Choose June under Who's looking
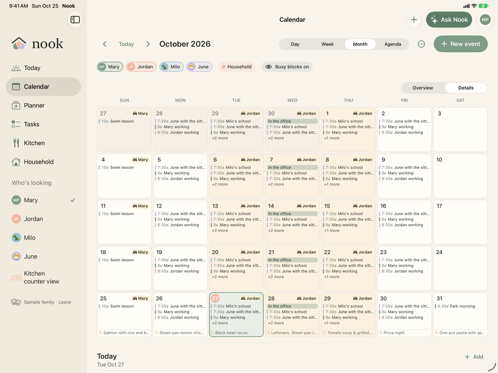498x373 pixels. click(43, 256)
